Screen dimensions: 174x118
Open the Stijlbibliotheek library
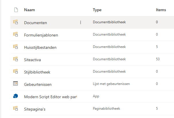click(x=37, y=72)
